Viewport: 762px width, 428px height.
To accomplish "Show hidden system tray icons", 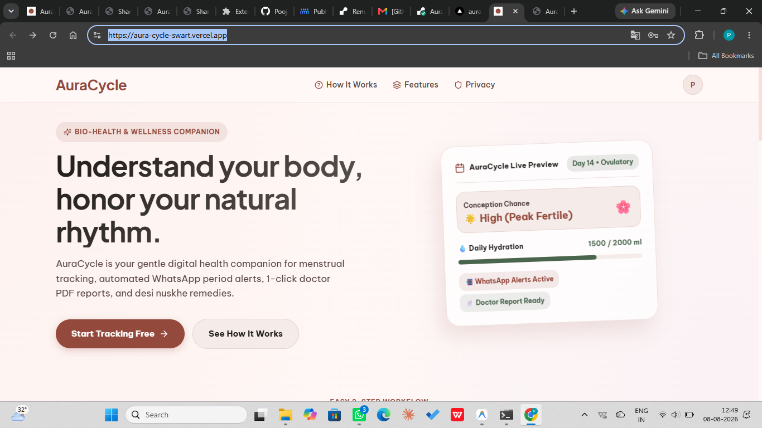I will (x=585, y=415).
